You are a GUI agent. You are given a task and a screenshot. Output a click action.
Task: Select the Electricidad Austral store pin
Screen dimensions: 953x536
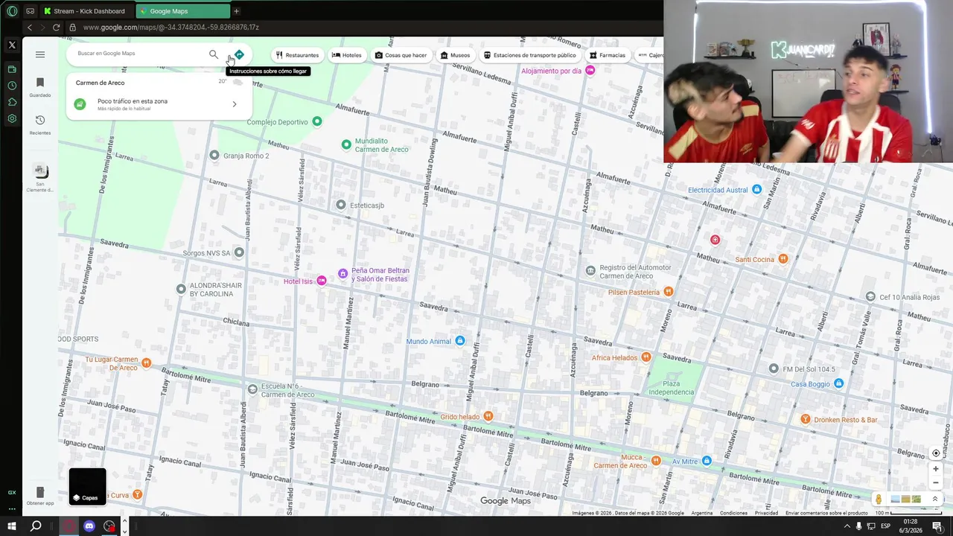757,190
